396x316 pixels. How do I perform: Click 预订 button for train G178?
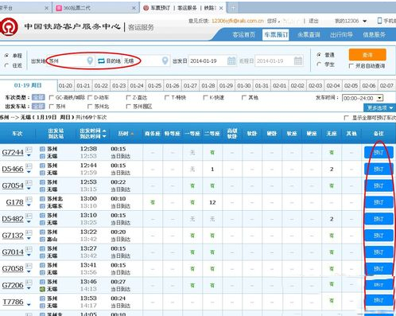tap(379, 202)
